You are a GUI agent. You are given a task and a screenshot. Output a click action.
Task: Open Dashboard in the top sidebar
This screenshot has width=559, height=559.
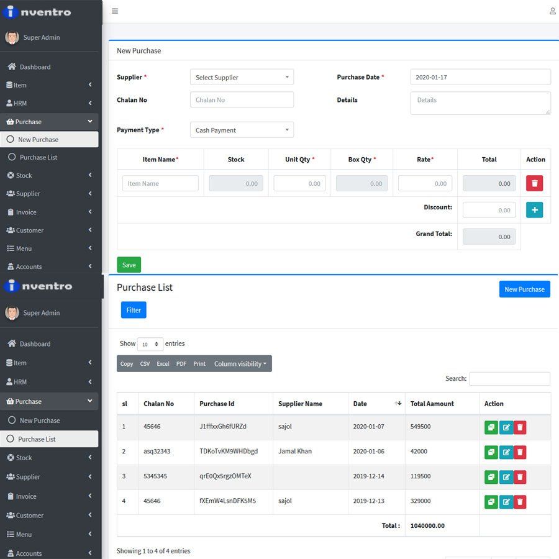(x=35, y=67)
